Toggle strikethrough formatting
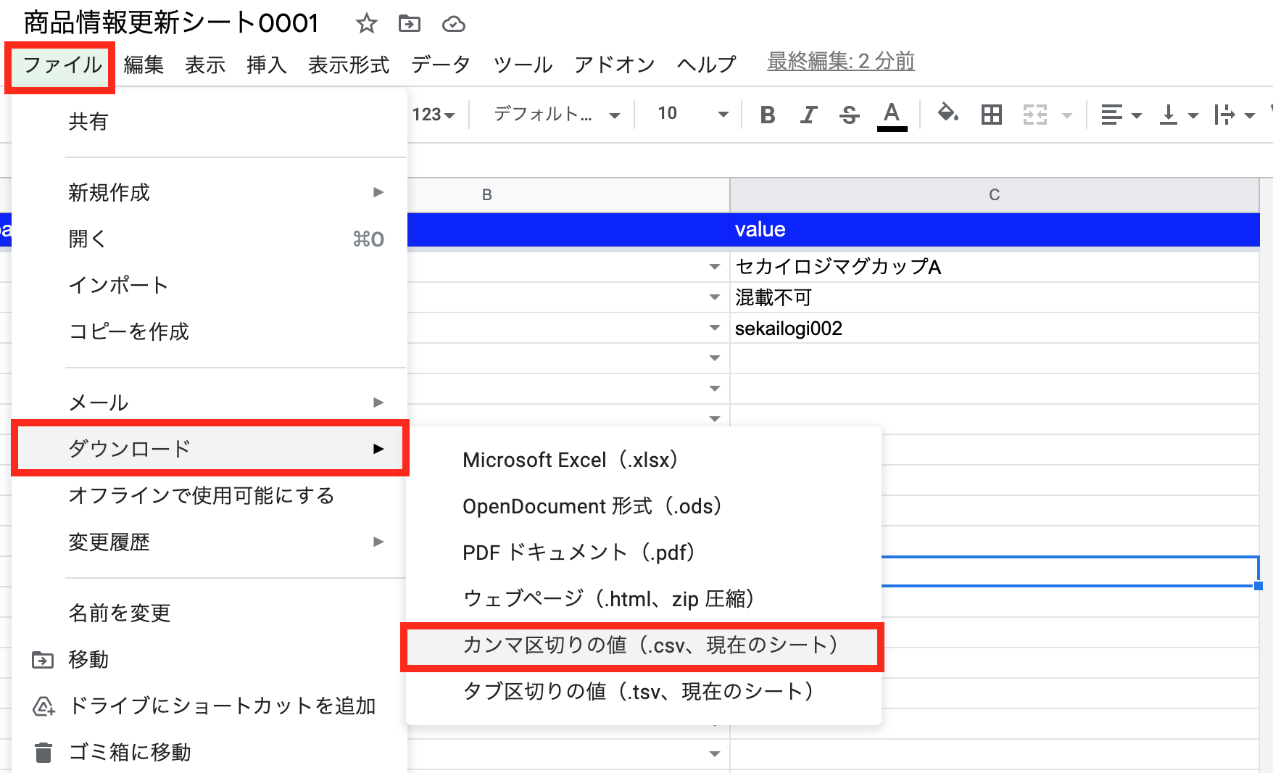Viewport: 1273px width, 773px height. click(849, 115)
